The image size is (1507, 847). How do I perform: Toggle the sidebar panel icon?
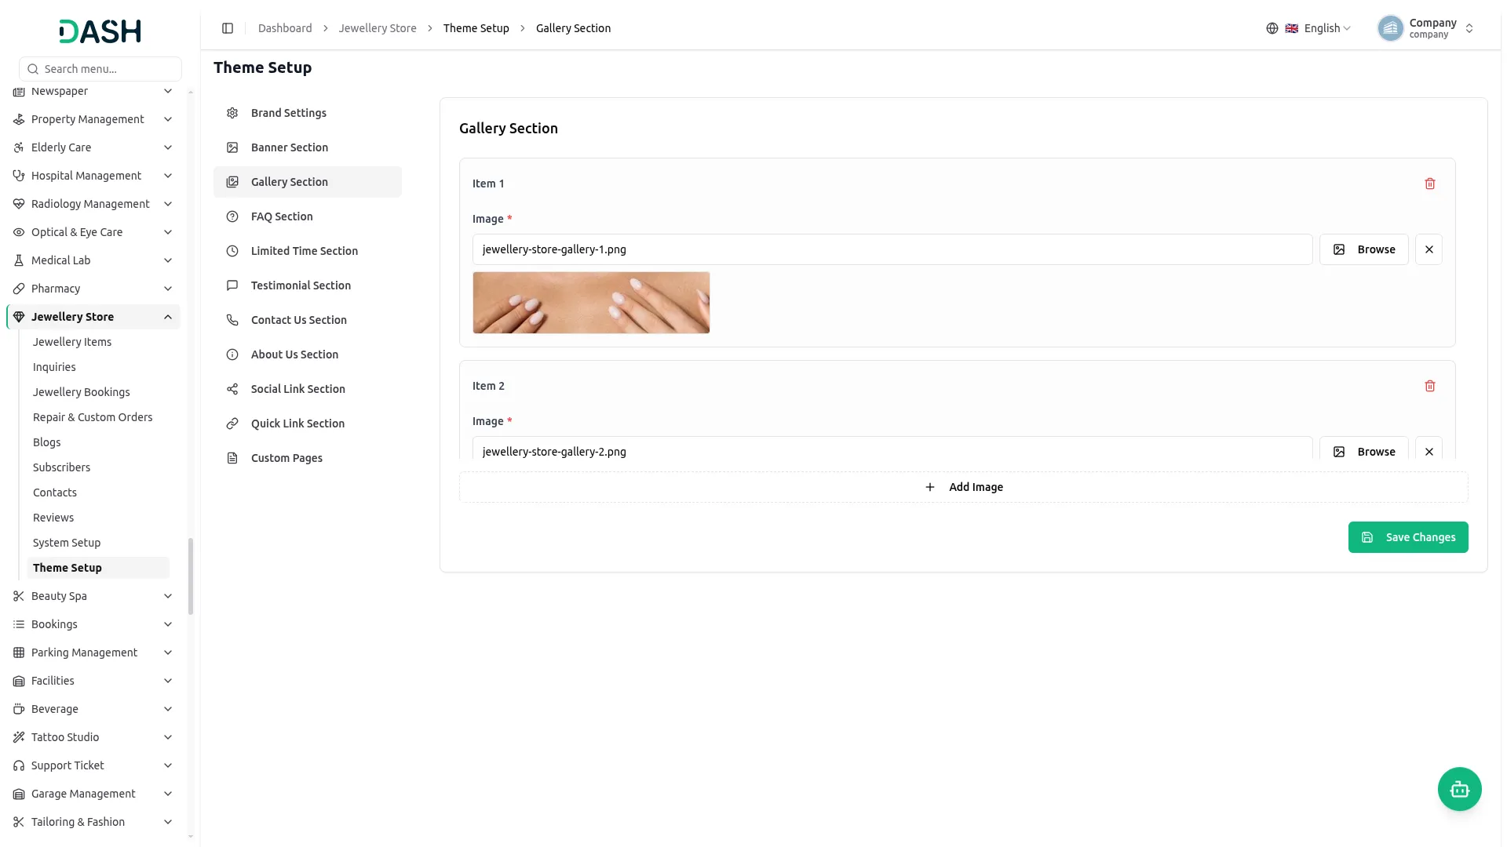[228, 28]
